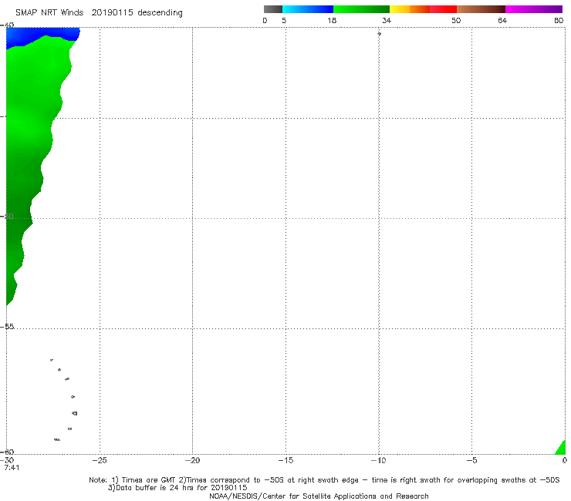The height and width of the screenshot is (501, 571).
Task: Click the longitude label '-30'
Action: 8,460
